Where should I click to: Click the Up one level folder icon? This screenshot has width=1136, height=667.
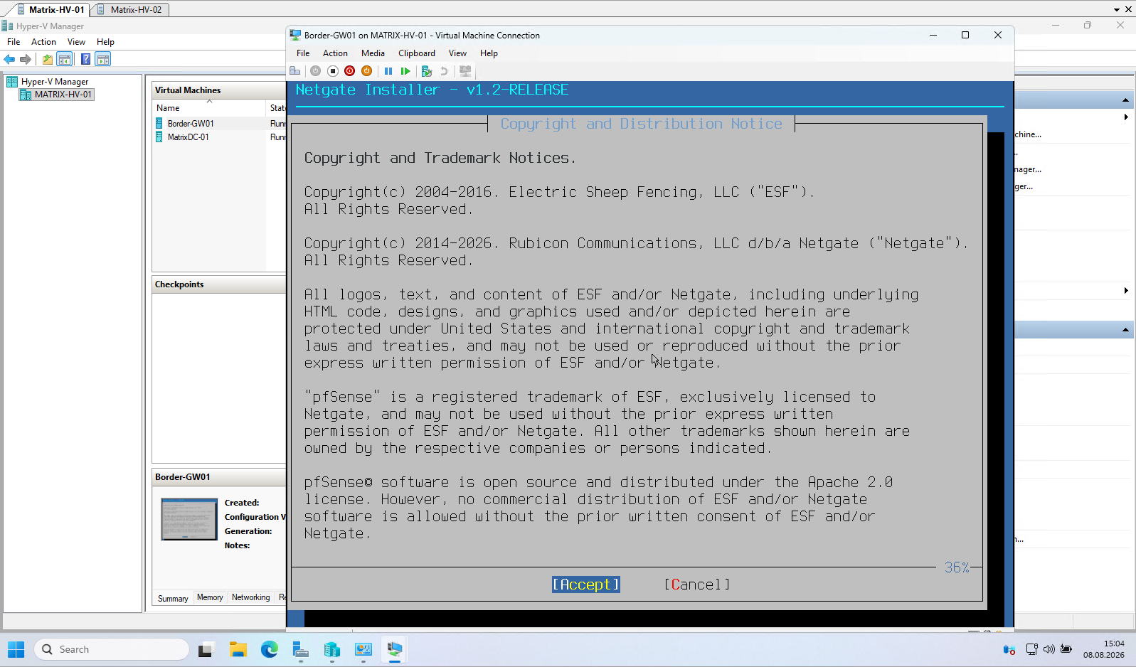(47, 59)
